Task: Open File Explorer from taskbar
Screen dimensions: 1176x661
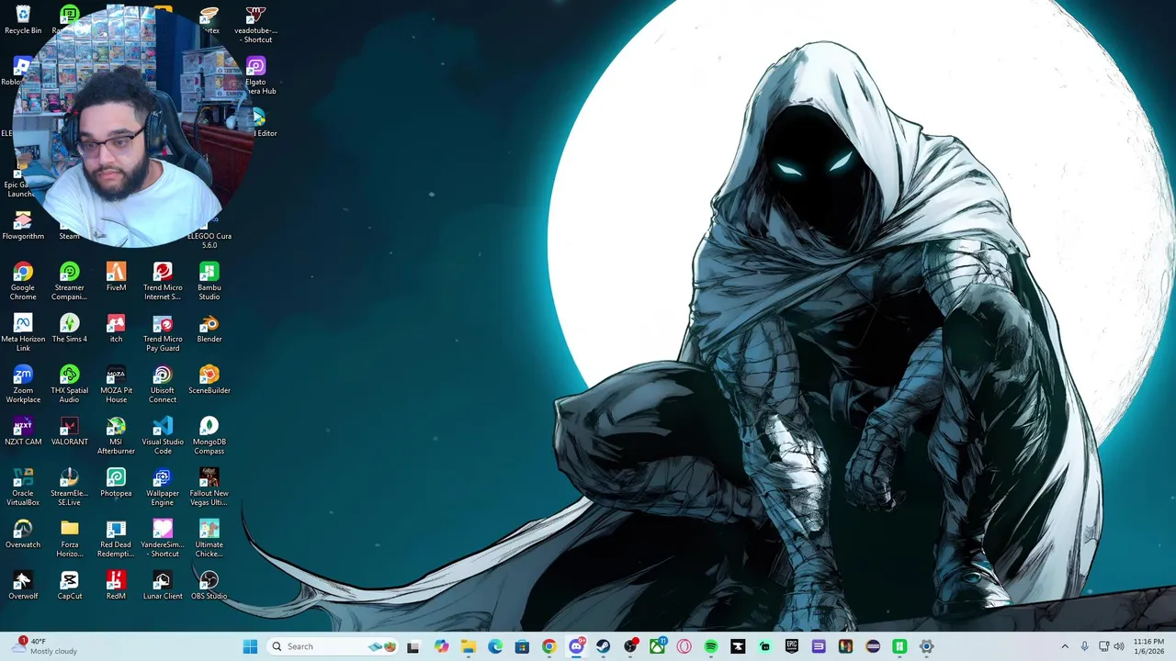Action: click(x=468, y=646)
